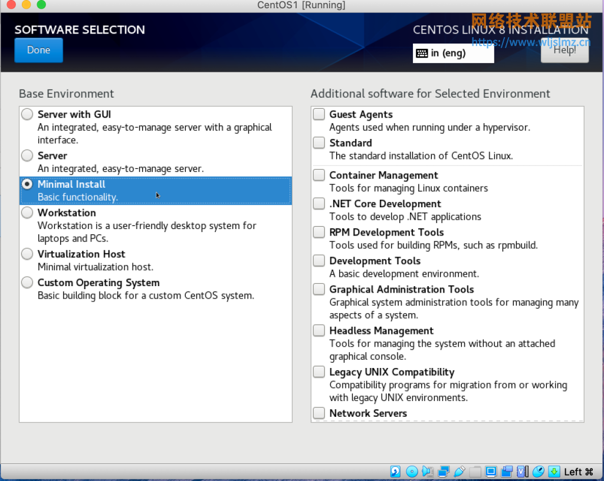604x481 pixels.
Task: Enable Development Tools software
Action: pos(319,260)
